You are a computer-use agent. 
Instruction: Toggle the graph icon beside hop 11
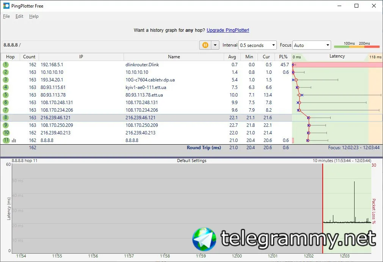coord(14,140)
